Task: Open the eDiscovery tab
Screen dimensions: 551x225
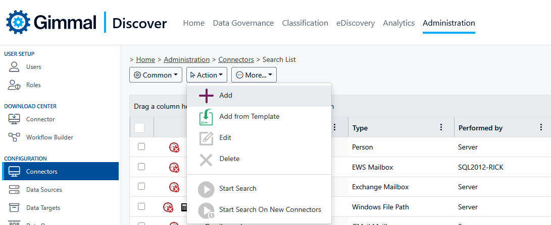Action: (x=356, y=23)
